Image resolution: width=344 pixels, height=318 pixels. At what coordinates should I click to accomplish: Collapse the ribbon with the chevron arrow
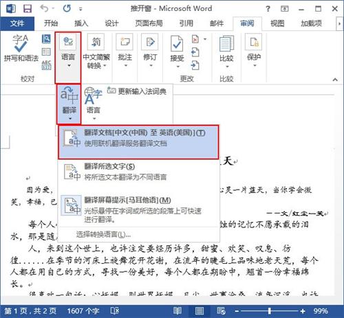335,80
